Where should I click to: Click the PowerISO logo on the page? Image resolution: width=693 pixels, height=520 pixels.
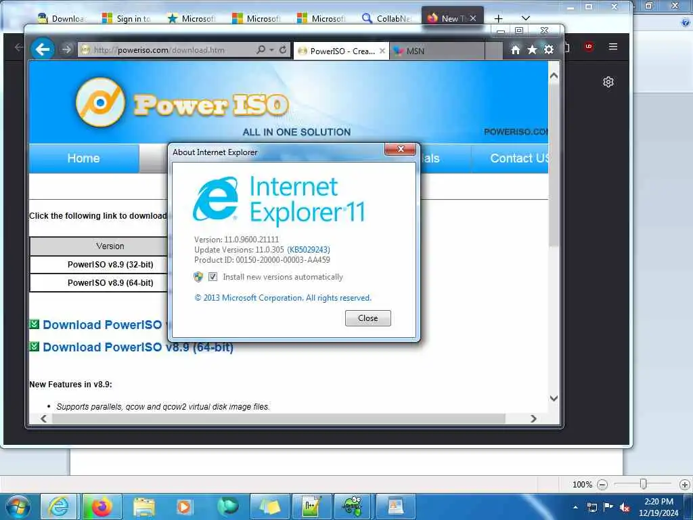[x=182, y=104]
